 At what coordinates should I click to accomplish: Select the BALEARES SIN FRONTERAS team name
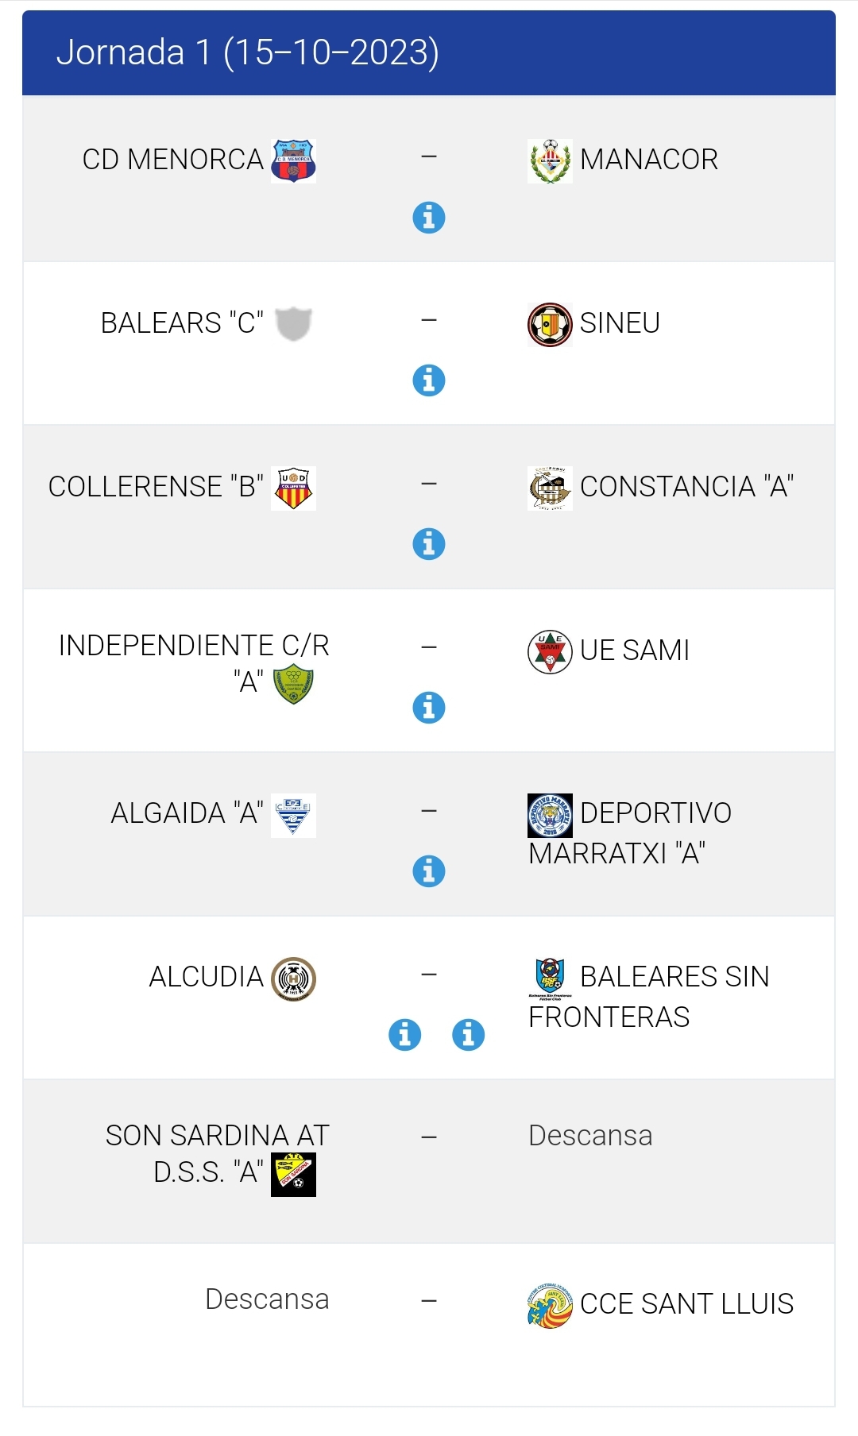[x=648, y=996]
